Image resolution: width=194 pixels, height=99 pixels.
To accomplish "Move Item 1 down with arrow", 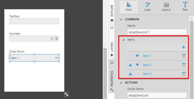I will pos(137,56).
